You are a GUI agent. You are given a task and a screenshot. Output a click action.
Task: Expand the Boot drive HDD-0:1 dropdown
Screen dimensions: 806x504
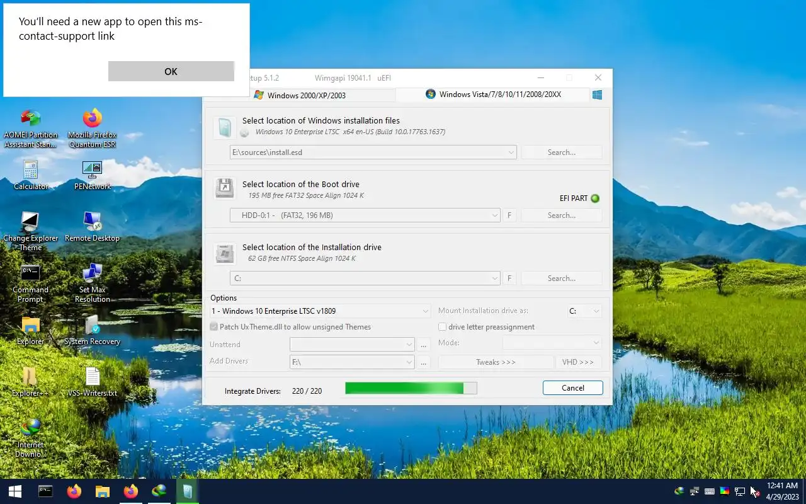point(494,215)
